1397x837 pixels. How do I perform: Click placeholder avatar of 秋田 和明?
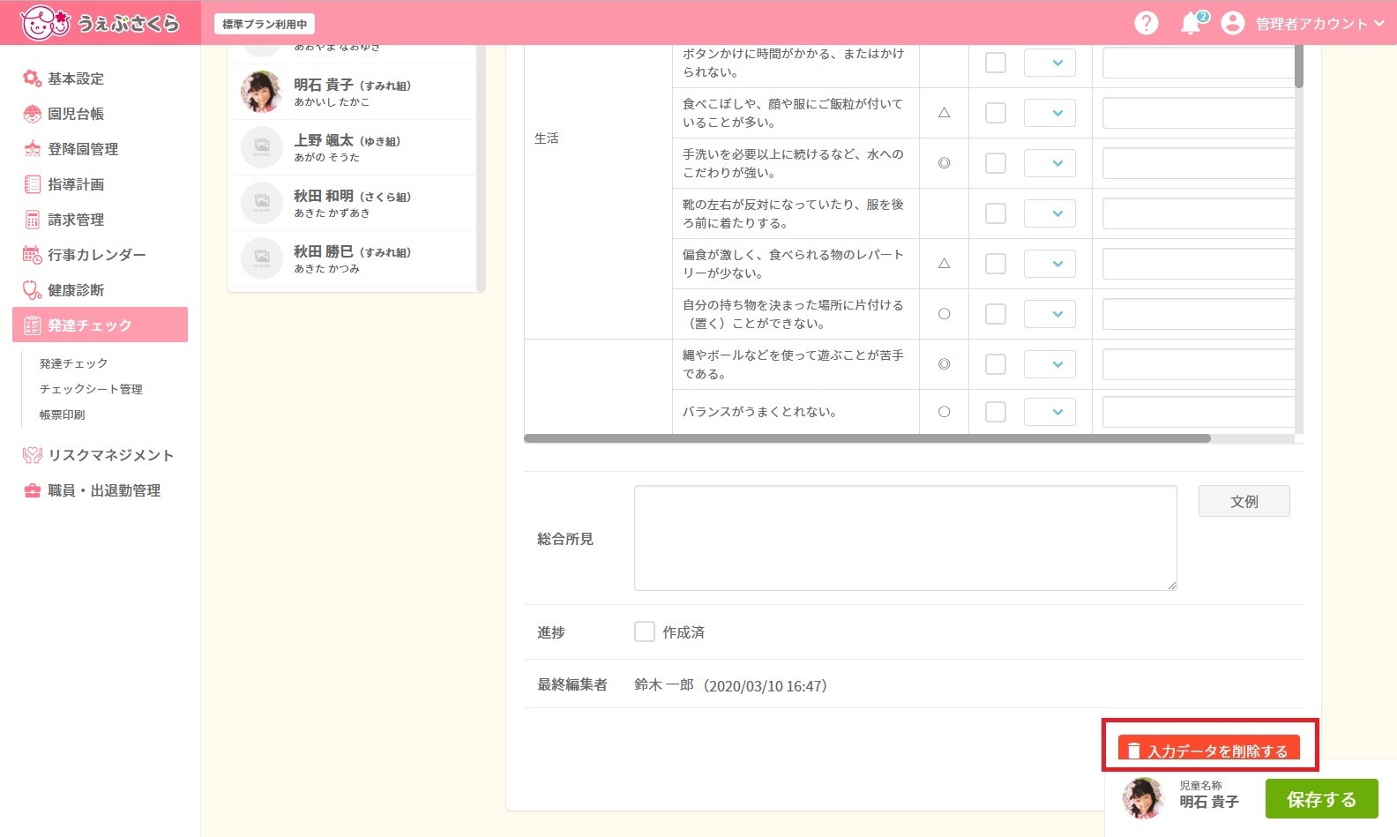[x=261, y=203]
